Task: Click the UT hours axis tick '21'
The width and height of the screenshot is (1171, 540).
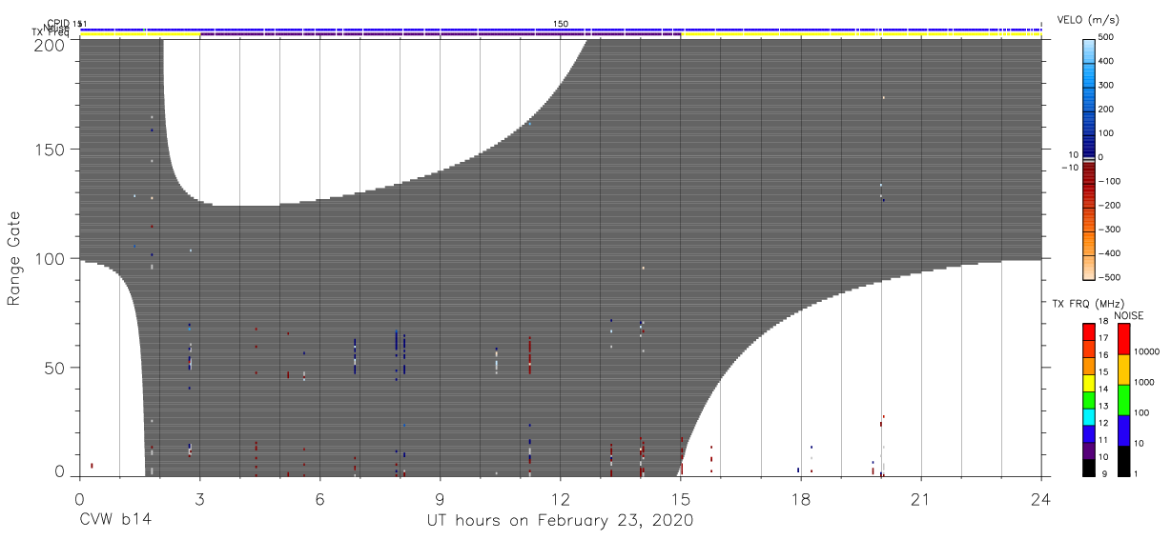Action: tap(921, 499)
